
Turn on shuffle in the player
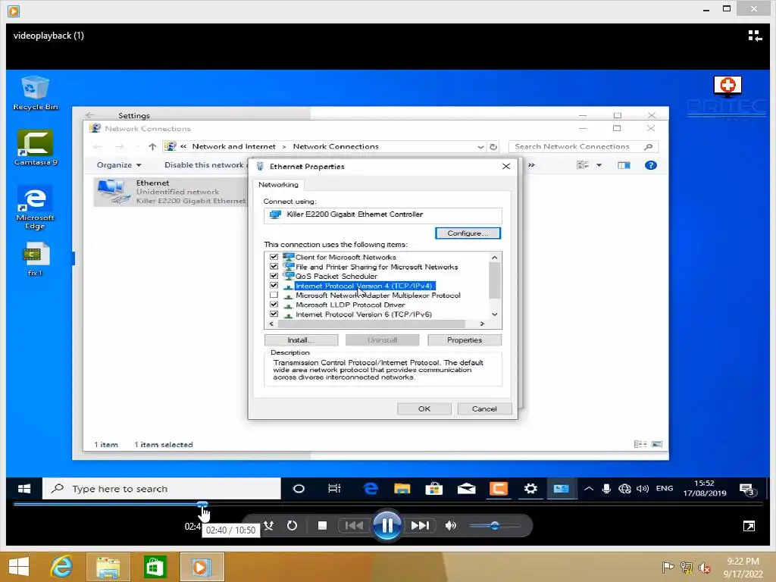[x=269, y=526]
